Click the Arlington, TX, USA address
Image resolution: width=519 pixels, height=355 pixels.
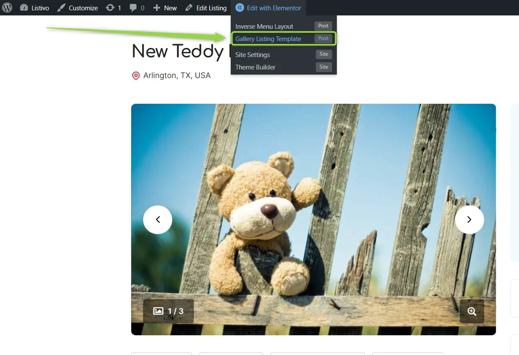177,75
